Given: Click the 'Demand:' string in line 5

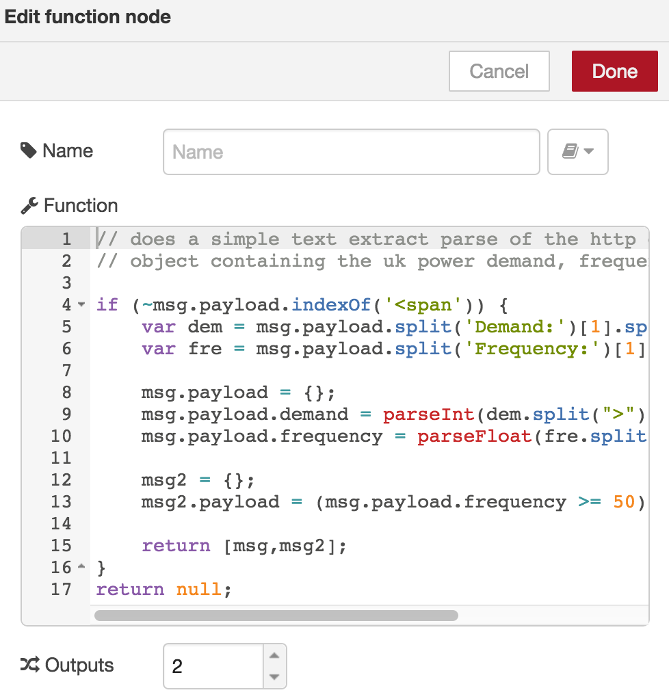Looking at the screenshot, I should [x=514, y=327].
